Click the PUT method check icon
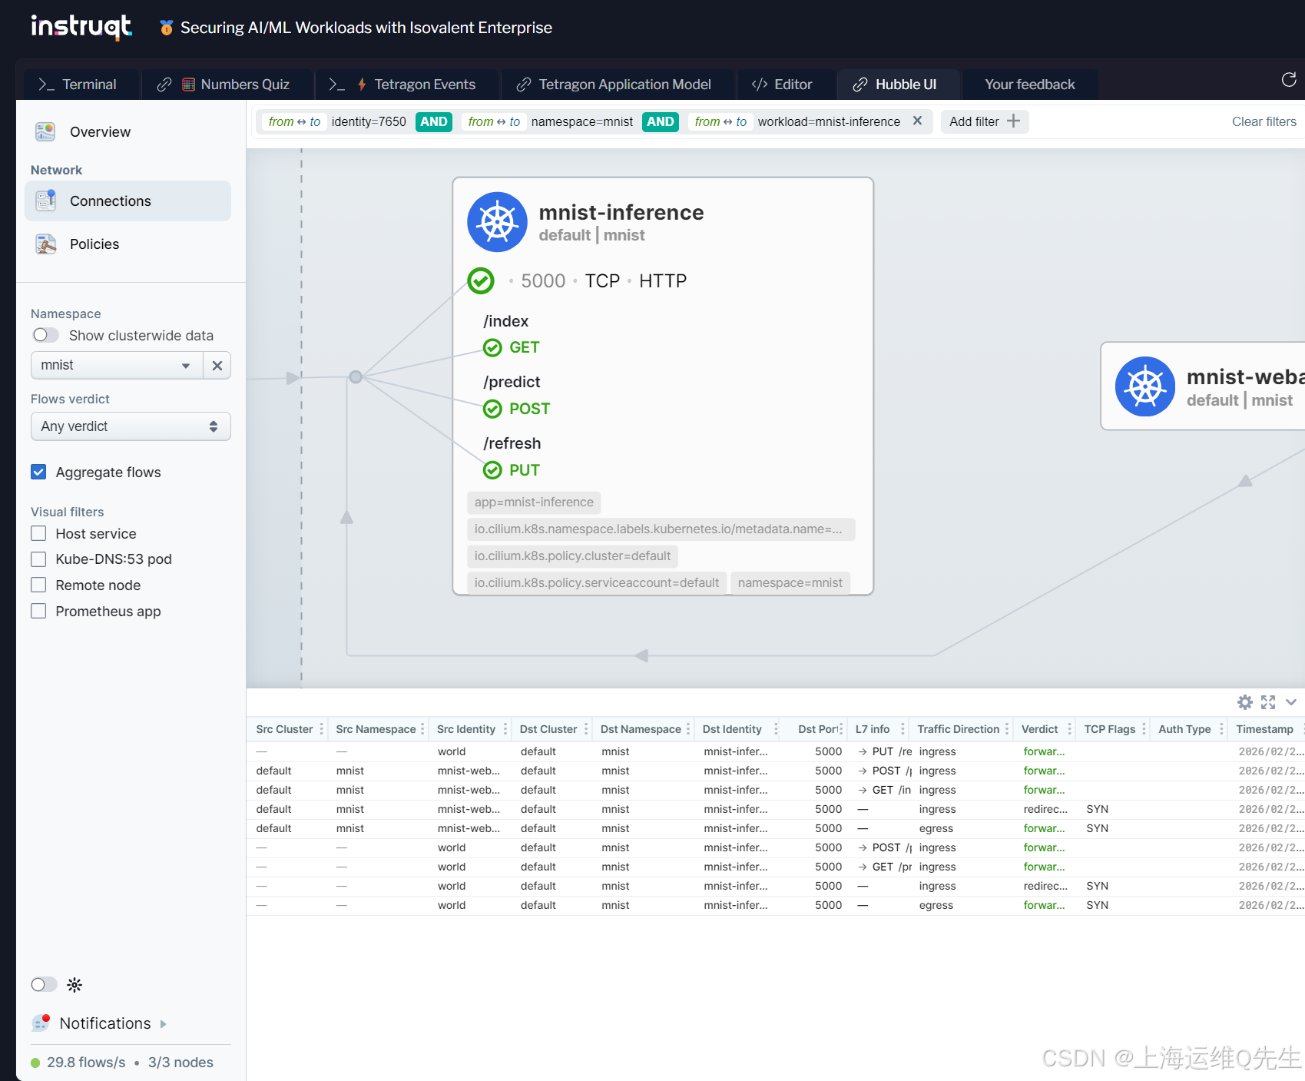Screen dimensions: 1305x1081 coord(492,470)
